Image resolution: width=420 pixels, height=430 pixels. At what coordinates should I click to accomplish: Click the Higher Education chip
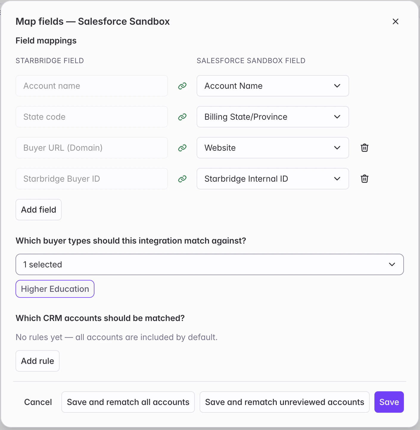(x=55, y=289)
